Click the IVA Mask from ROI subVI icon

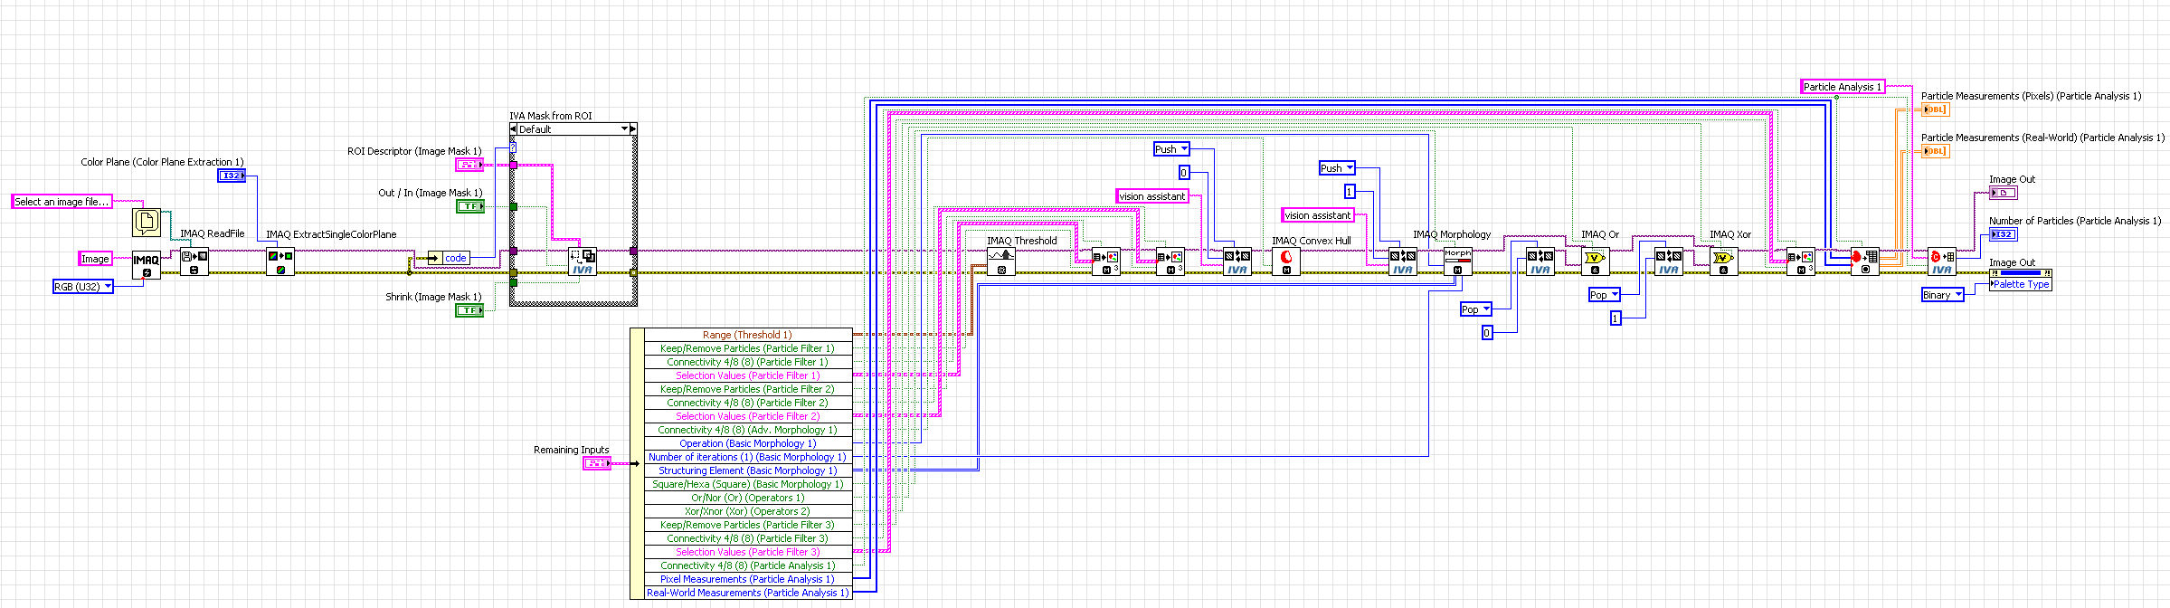coord(583,262)
